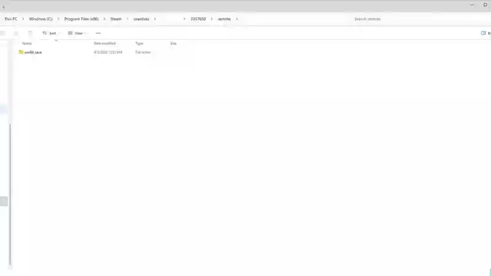The height and width of the screenshot is (276, 491).
Task: Sort by Type column header
Action: [139, 44]
